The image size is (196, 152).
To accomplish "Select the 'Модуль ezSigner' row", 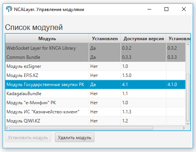I will click(x=96, y=66).
